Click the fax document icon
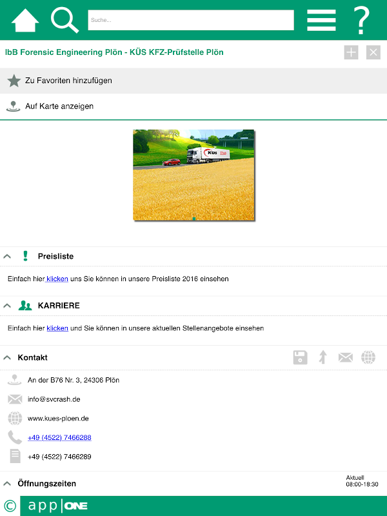Viewport: 387px width, 516px height. 15,457
